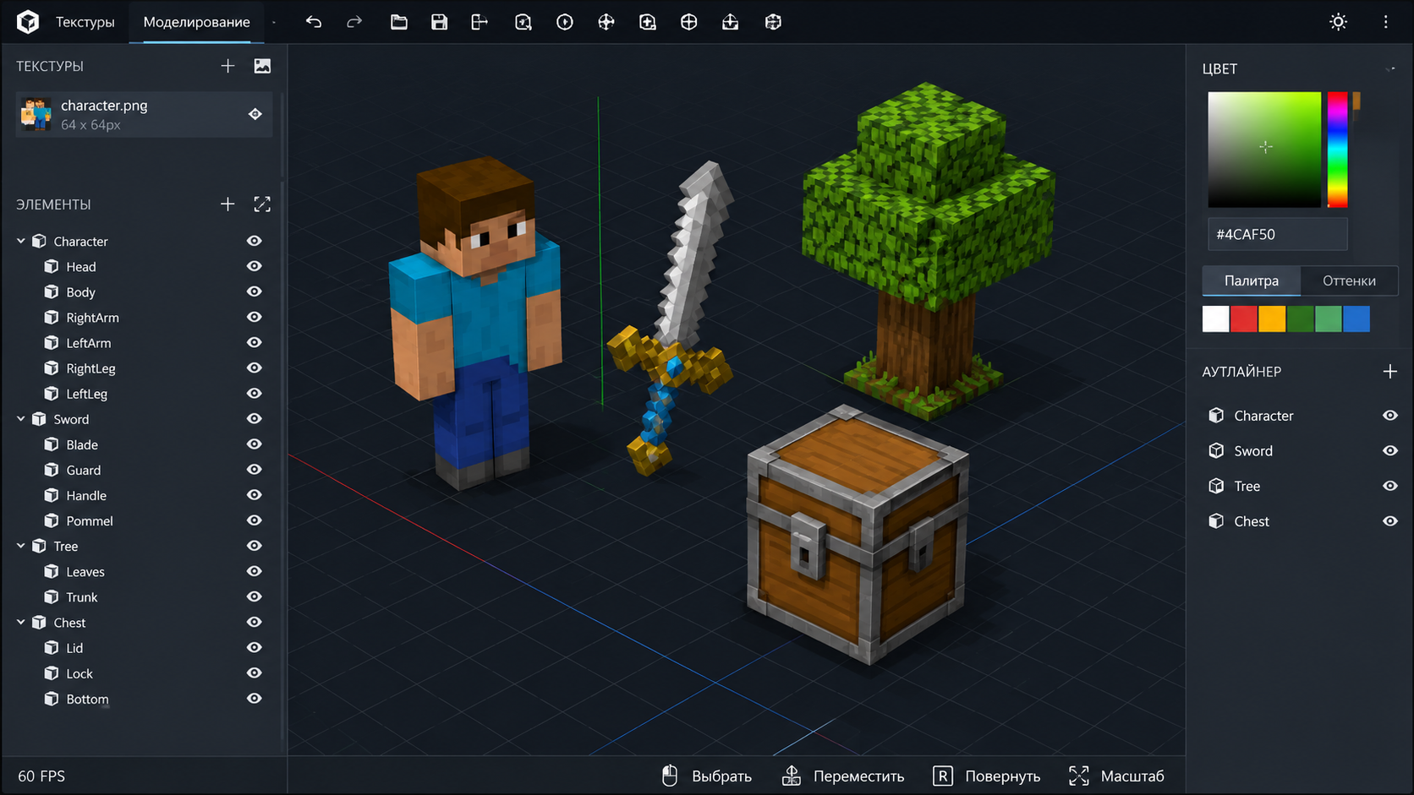Image resolution: width=1414 pixels, height=795 pixels.
Task: Activate the Масштаб tool
Action: pos(1116,776)
